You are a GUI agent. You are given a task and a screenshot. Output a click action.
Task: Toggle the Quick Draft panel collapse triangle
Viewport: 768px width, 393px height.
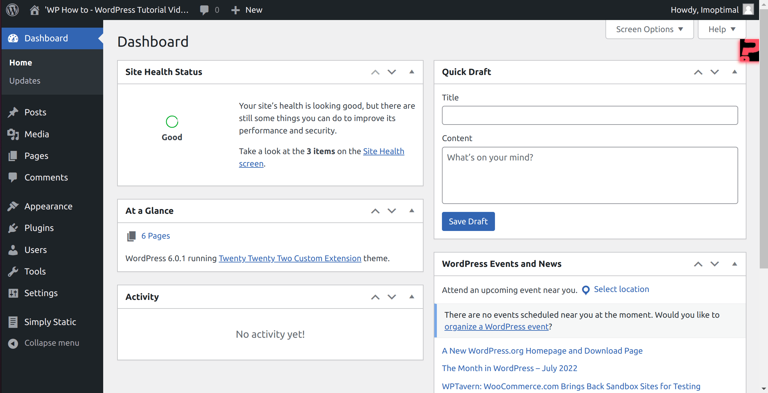734,72
